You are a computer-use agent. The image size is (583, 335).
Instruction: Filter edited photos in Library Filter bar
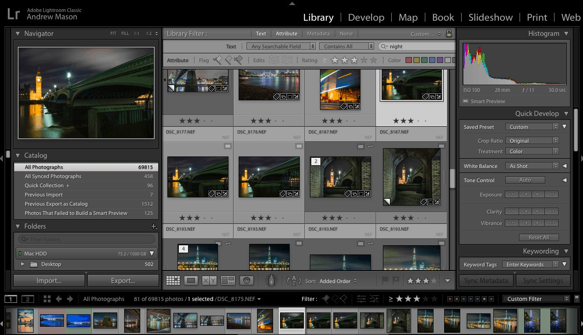point(274,60)
